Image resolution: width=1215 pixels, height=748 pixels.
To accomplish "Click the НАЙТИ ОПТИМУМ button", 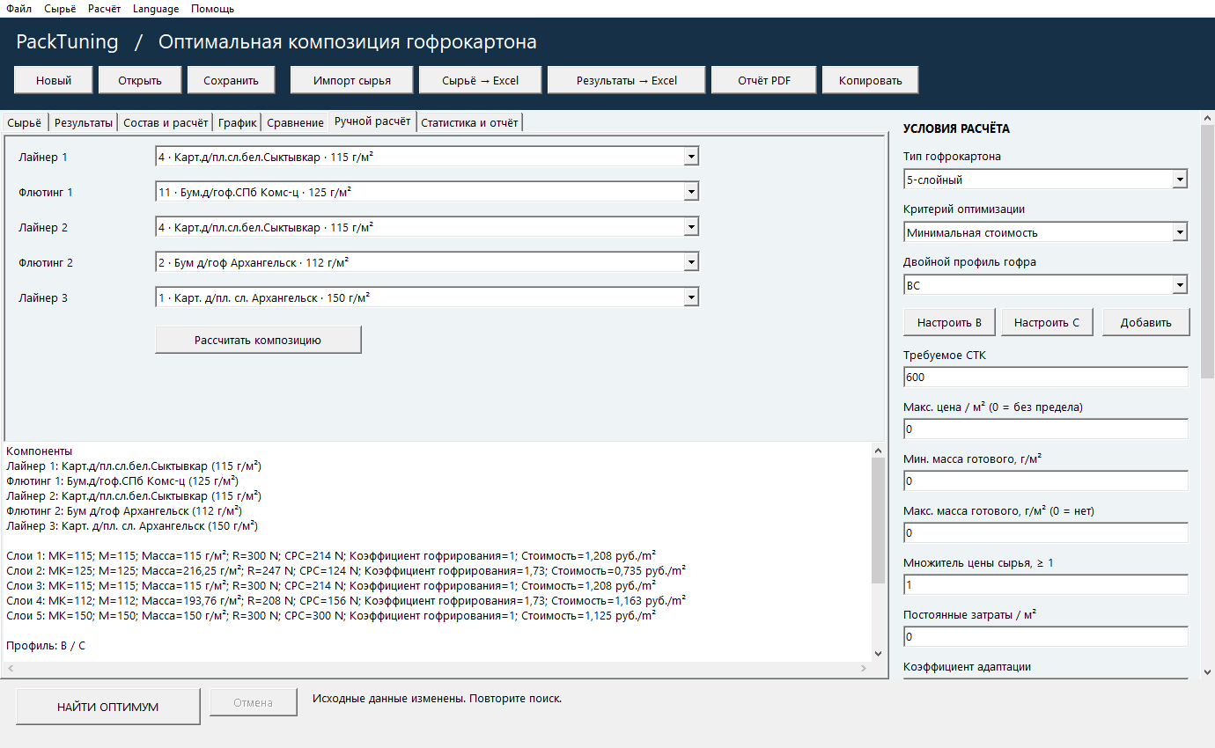I will [x=108, y=707].
